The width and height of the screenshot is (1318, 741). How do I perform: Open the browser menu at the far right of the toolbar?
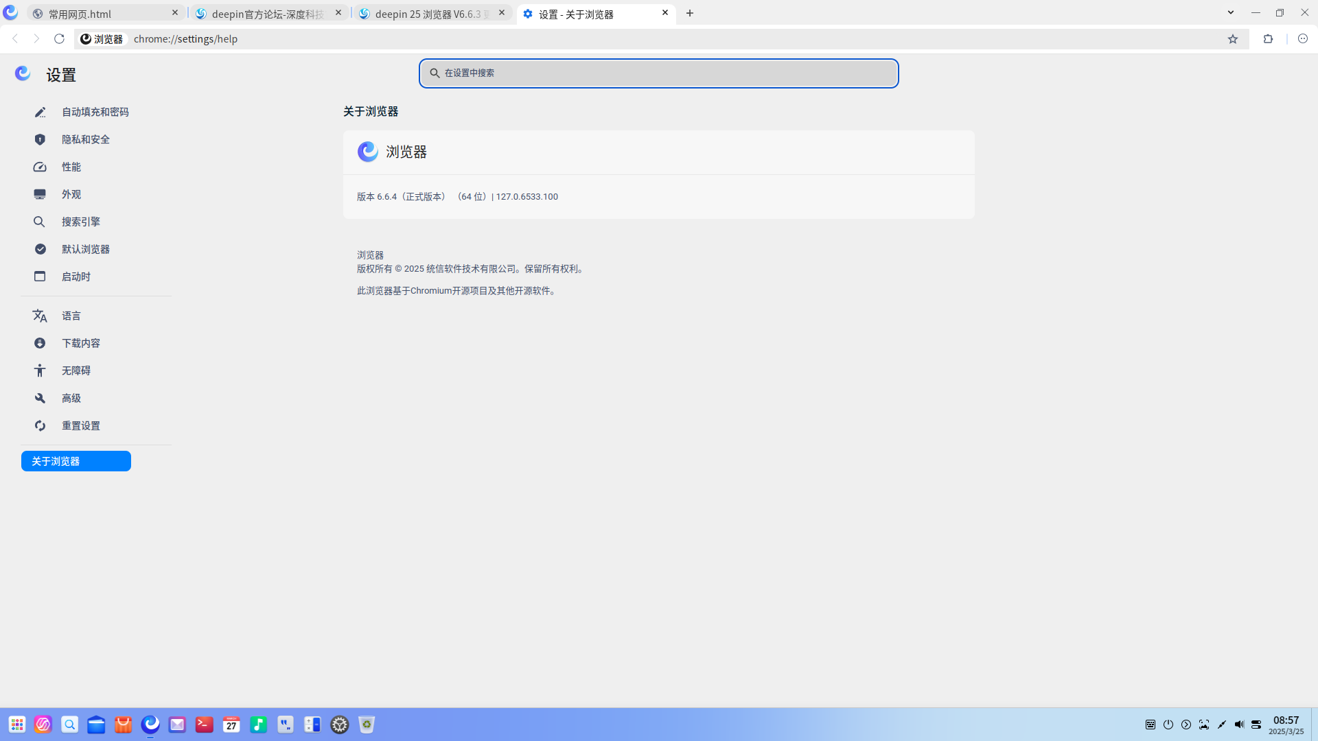(x=1303, y=39)
